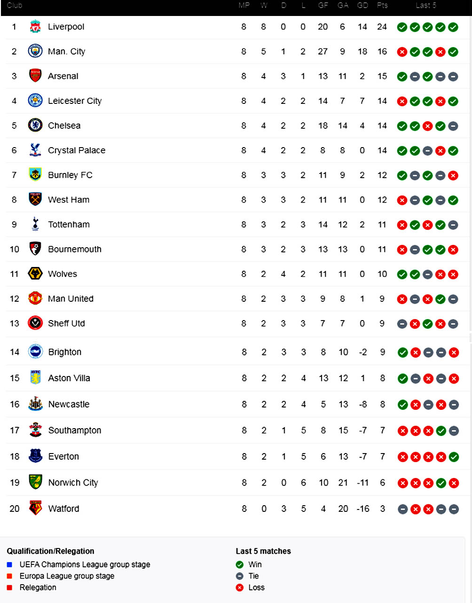Click the Arsenal club crest
The width and height of the screenshot is (472, 603).
click(x=35, y=76)
